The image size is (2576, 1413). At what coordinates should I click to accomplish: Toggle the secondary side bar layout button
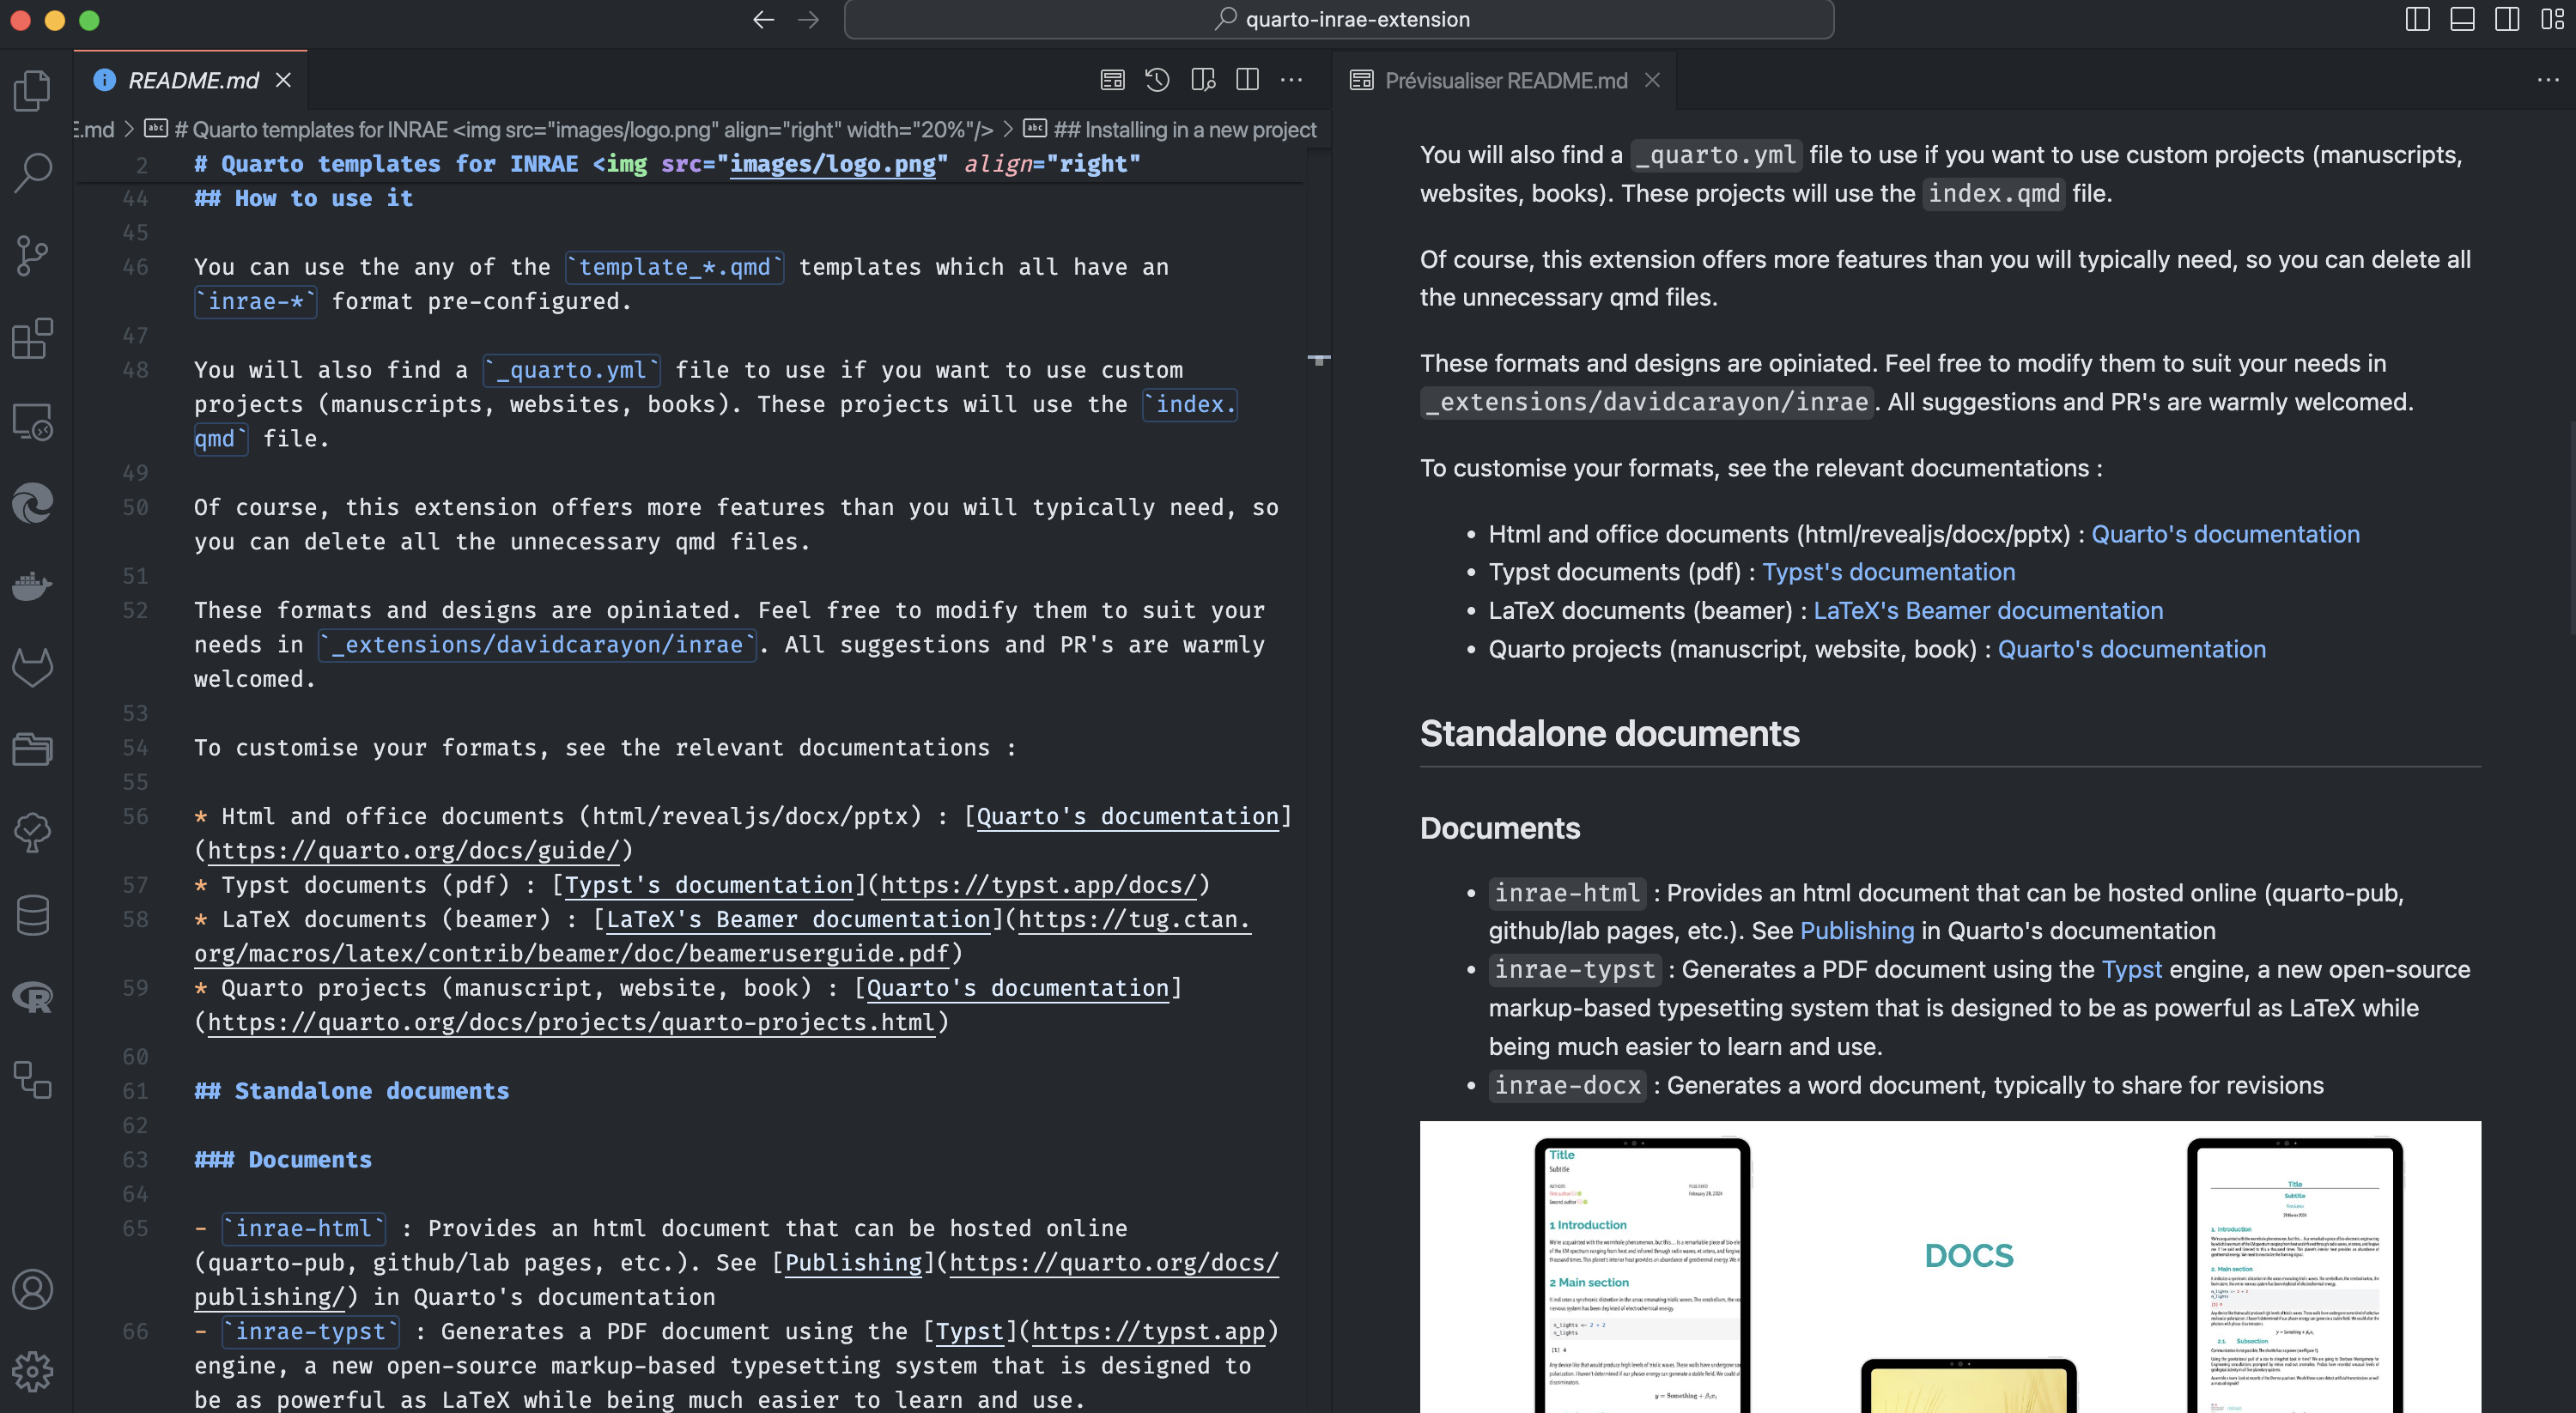pos(2507,19)
